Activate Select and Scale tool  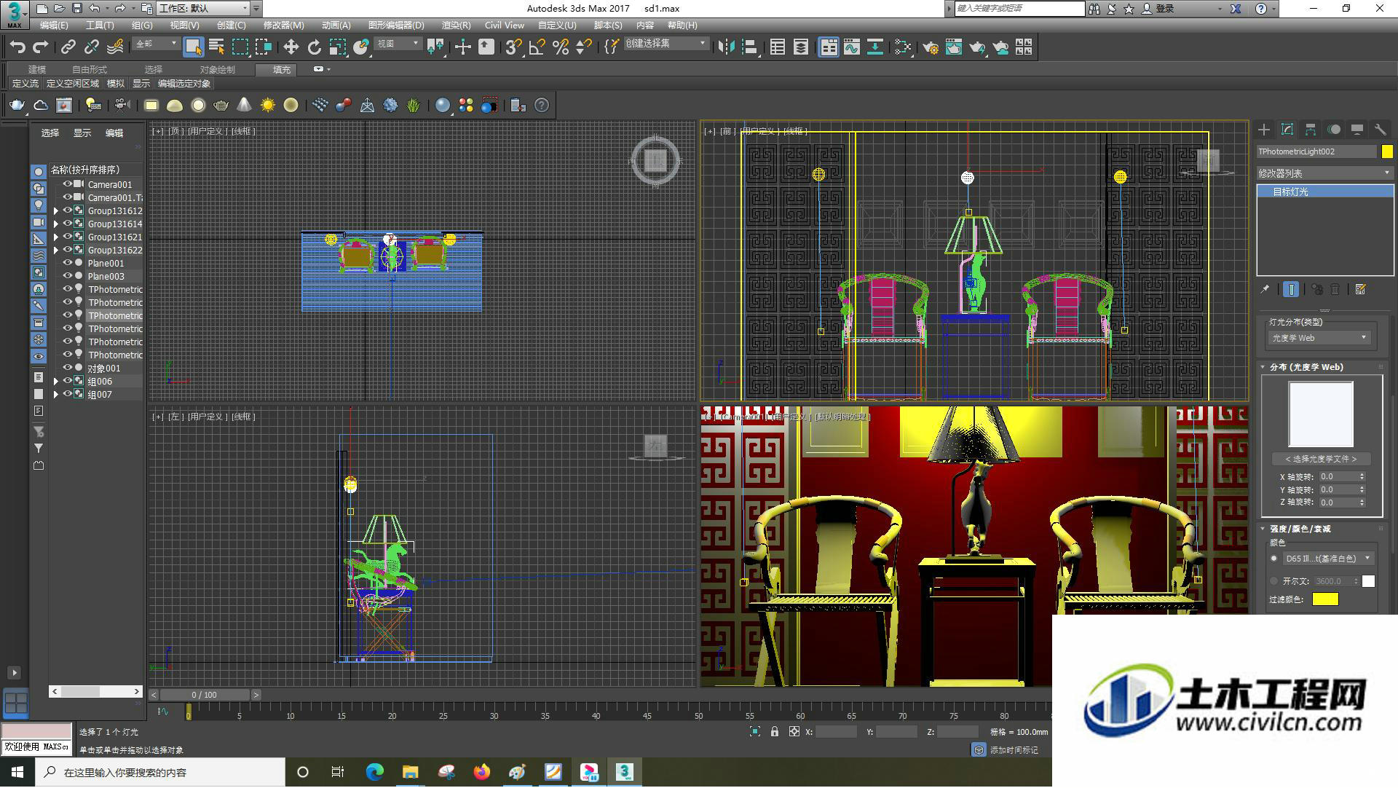click(x=337, y=47)
